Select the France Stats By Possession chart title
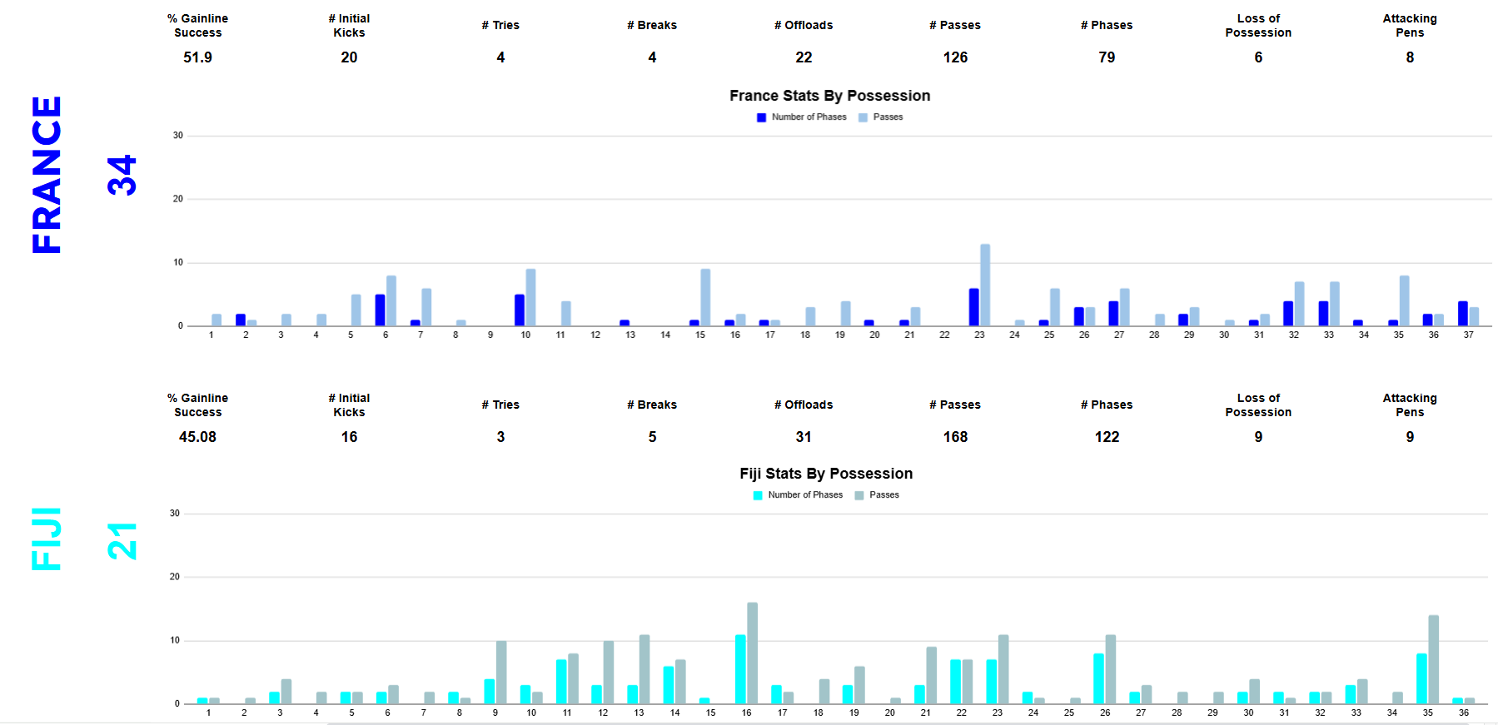 [x=829, y=96]
